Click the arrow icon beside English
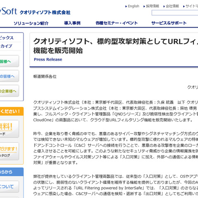 coord(126,6)
